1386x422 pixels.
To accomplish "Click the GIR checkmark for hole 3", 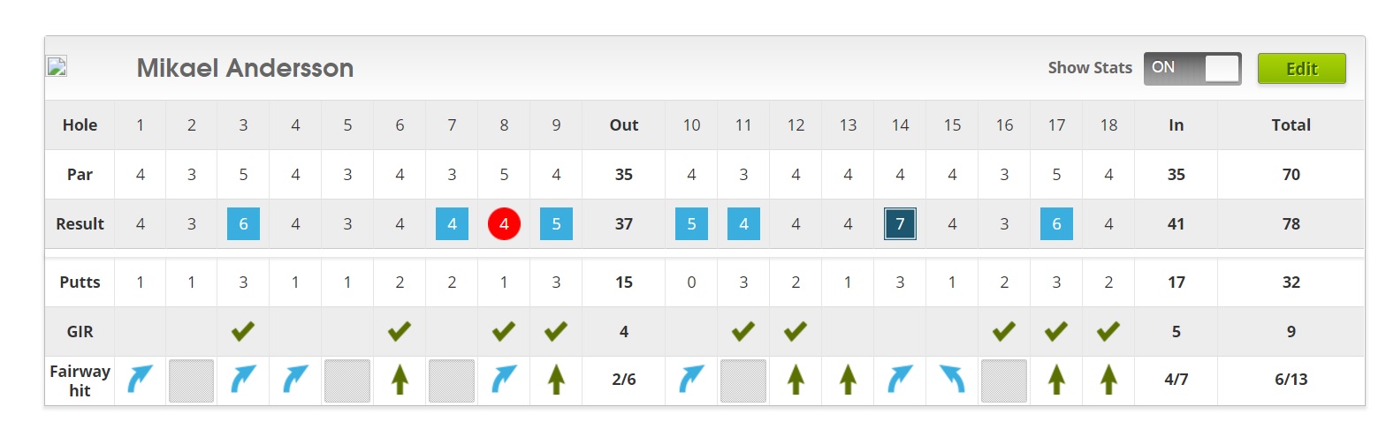I will click(243, 332).
